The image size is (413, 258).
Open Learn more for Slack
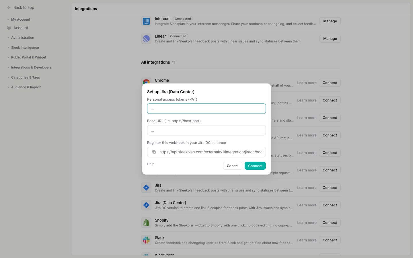[307, 240]
